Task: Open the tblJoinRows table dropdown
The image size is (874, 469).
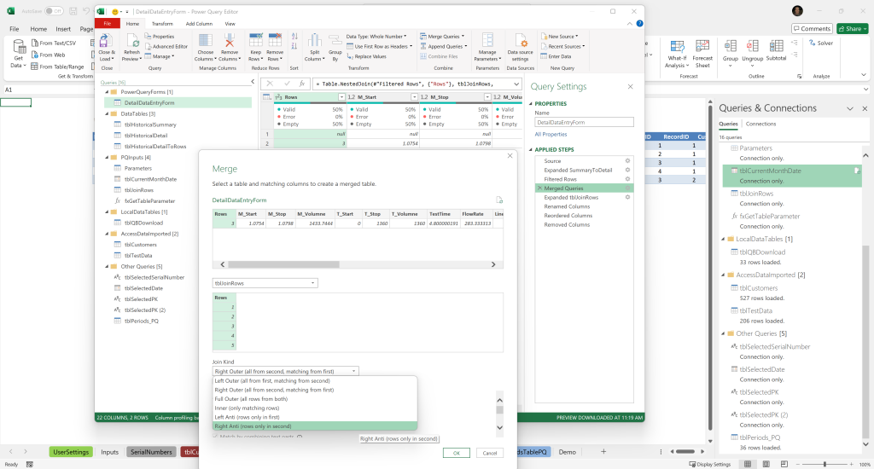Action: click(x=265, y=283)
